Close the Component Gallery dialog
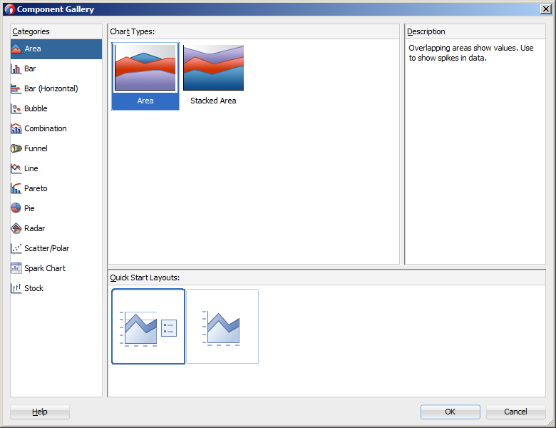This screenshot has width=556, height=428. click(x=546, y=9)
